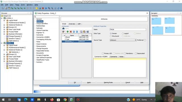Select the Domain data type radio button
Viewport: 182px width, 102px height.
111,33
